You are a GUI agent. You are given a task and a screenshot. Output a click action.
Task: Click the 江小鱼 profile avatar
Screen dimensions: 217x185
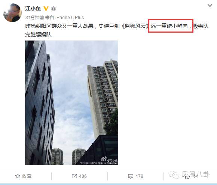[x=12, y=13]
